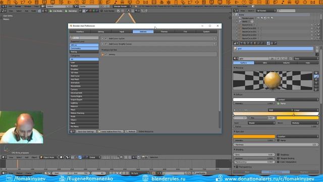Toggle the Community supported level filter
Image resolution: width=323 pixels, height=182 pixels.
pyautogui.click(x=84, y=49)
